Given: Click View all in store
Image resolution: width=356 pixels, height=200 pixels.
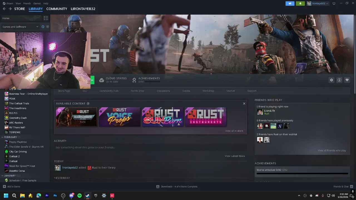Looking at the screenshot, I should point(234,131).
